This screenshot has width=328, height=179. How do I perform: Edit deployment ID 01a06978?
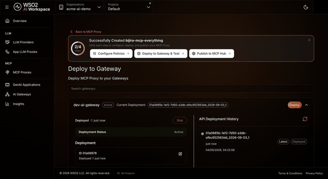point(180,154)
